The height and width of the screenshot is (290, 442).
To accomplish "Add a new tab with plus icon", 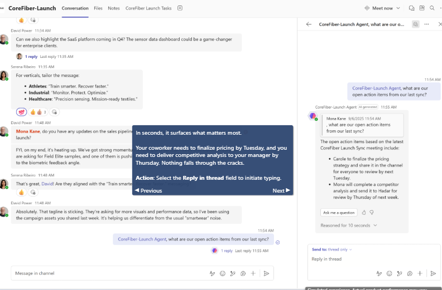I will pyautogui.click(x=180, y=8).
